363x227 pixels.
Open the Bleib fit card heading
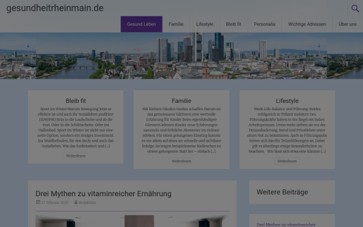click(x=76, y=100)
